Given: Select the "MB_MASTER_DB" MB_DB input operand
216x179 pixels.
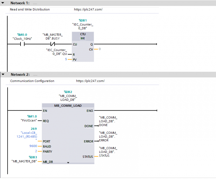Looking at the screenshot, I should (24, 161).
